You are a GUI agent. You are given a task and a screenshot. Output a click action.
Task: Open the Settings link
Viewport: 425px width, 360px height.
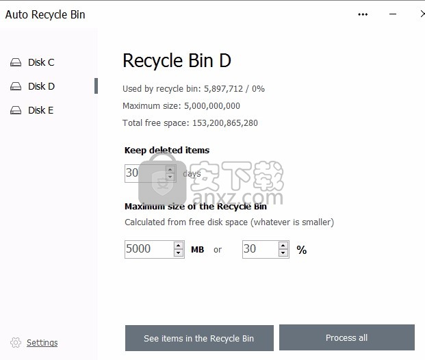coord(42,343)
